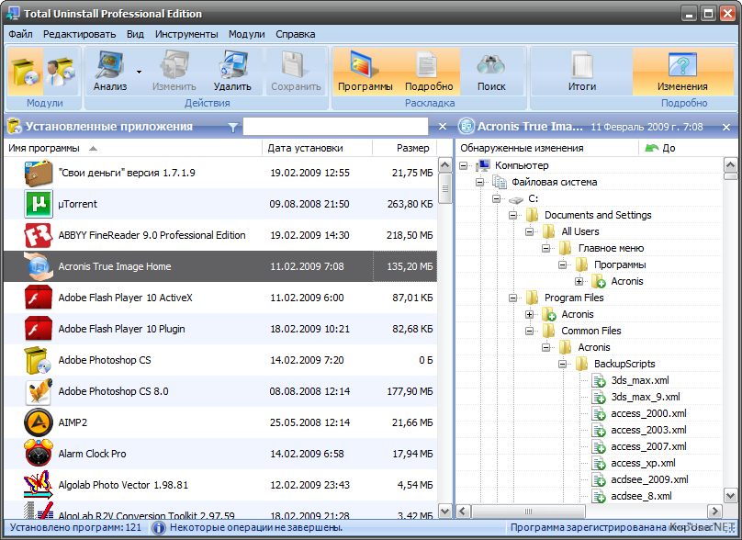The height and width of the screenshot is (540, 742).
Task: Select Algolab Photo Vector 1.98.81 icon
Action: coord(39,484)
